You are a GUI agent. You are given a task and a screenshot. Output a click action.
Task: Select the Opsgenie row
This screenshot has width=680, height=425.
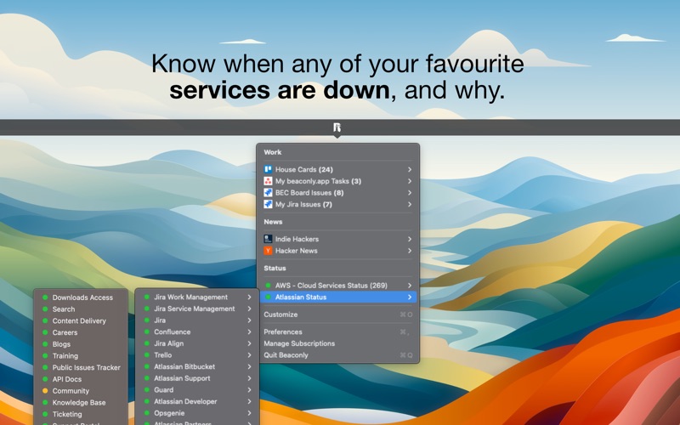197,413
